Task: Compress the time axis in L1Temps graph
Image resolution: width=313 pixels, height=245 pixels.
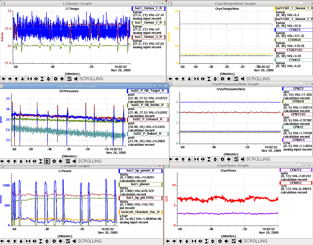Action: click(30, 79)
